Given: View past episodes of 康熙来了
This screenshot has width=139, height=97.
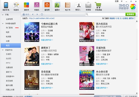Looking at the screenshot, I should click(x=47, y=64).
